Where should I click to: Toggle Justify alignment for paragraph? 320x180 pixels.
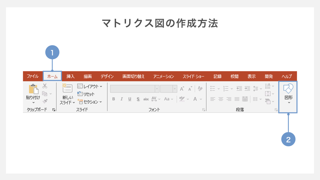[237, 99]
